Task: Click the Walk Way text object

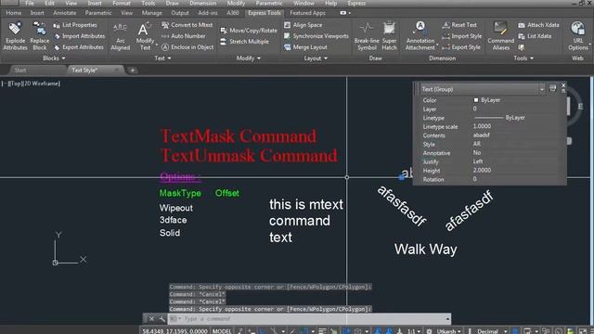Action: click(425, 250)
